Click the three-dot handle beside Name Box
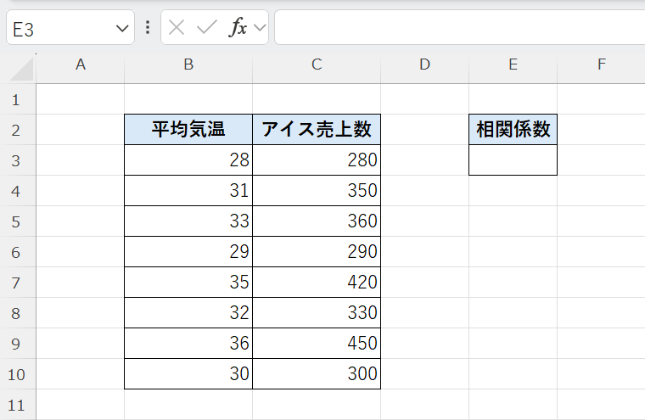The width and height of the screenshot is (645, 420). (148, 28)
